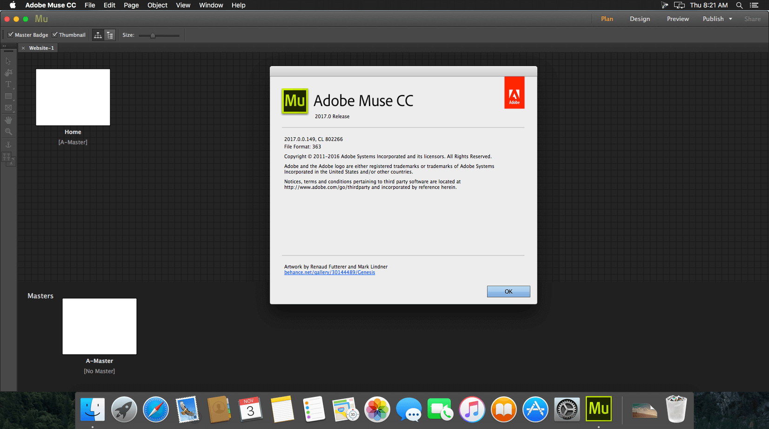Expand the collapsed toolbox with double chevron
The width and height of the screenshot is (769, 429).
click(x=4, y=46)
